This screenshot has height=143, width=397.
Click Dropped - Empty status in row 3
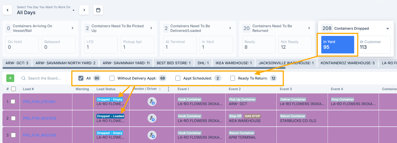point(110,133)
